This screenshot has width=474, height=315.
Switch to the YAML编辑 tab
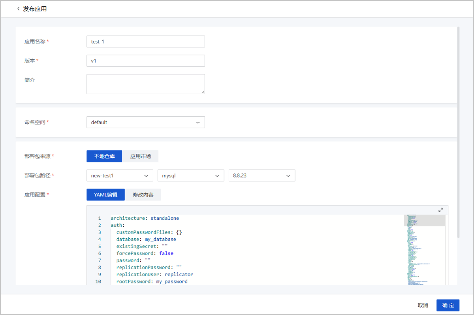(105, 195)
